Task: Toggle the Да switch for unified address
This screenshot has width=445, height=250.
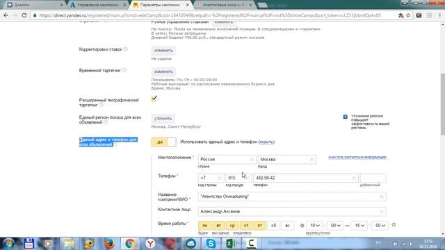Action: [x=164, y=142]
